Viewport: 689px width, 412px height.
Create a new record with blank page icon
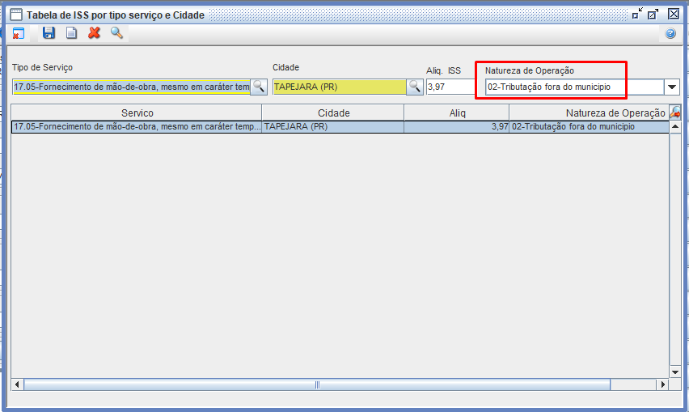[71, 33]
